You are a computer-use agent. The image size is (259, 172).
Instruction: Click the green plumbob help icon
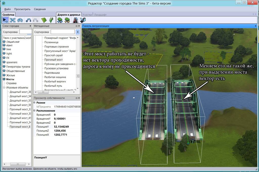51,20
